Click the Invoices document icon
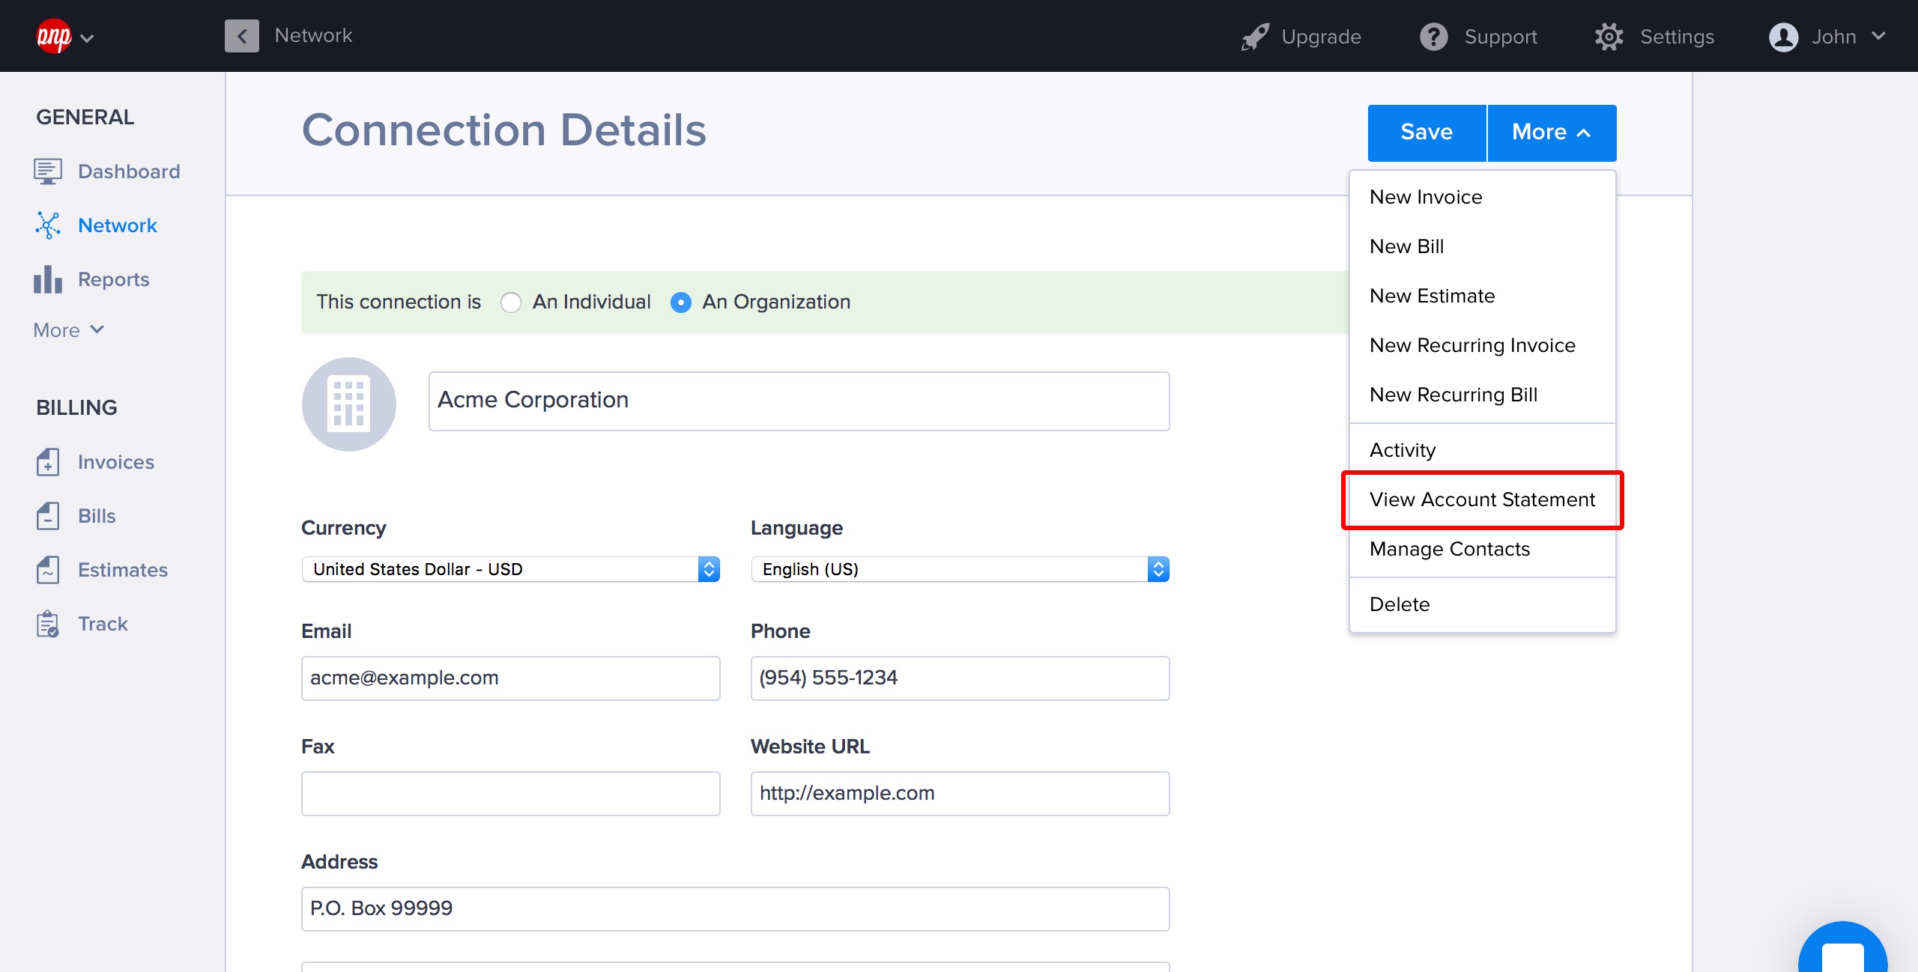Viewport: 1918px width, 972px height. (47, 462)
